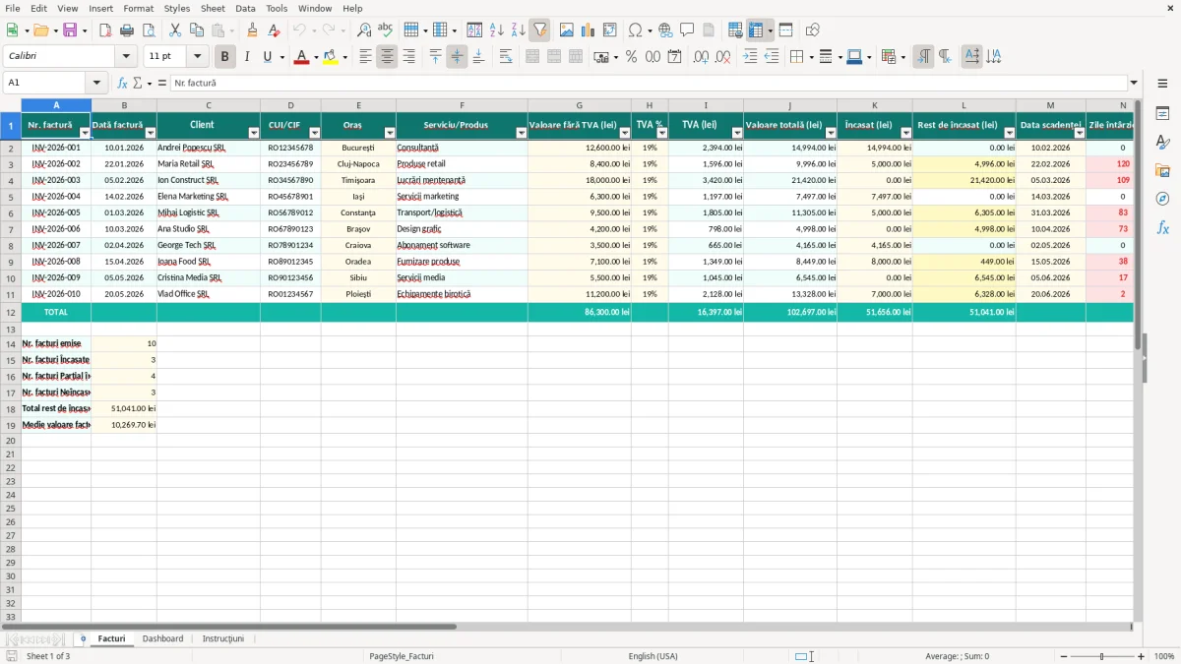1181x664 pixels.
Task: Insert a hyperlink
Action: pos(665,30)
